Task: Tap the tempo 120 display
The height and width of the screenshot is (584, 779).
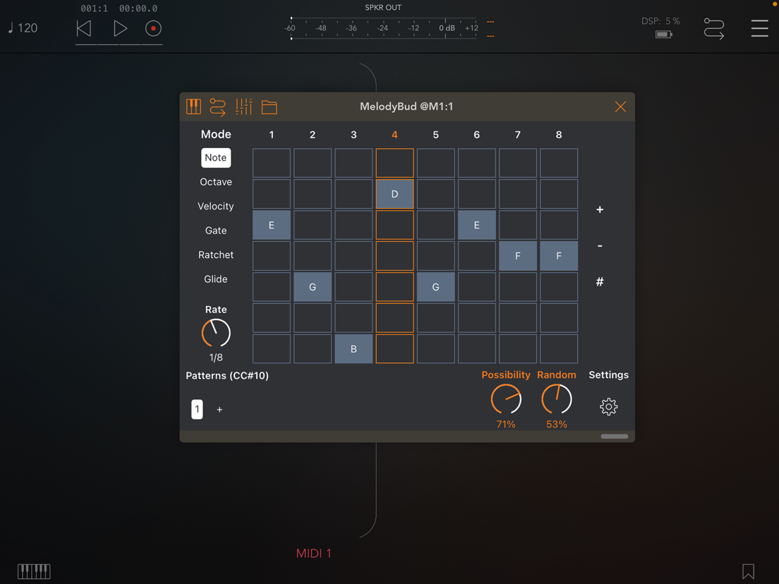Action: pyautogui.click(x=23, y=28)
